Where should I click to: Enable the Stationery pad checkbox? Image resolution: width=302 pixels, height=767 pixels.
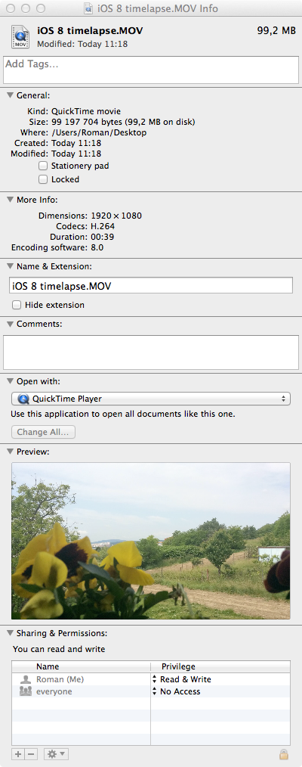pyautogui.click(x=43, y=166)
